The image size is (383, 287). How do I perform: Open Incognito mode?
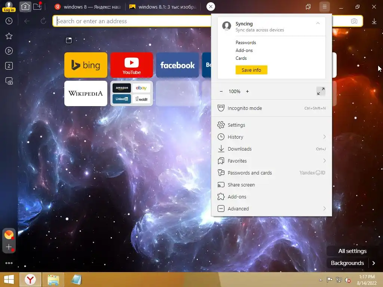[272, 108]
